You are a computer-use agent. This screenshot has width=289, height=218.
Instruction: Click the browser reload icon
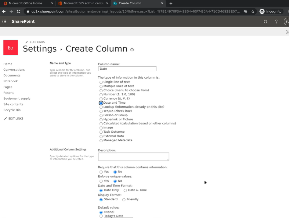tap(19, 11)
